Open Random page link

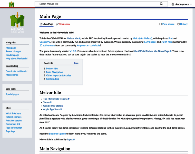pos(12,55)
